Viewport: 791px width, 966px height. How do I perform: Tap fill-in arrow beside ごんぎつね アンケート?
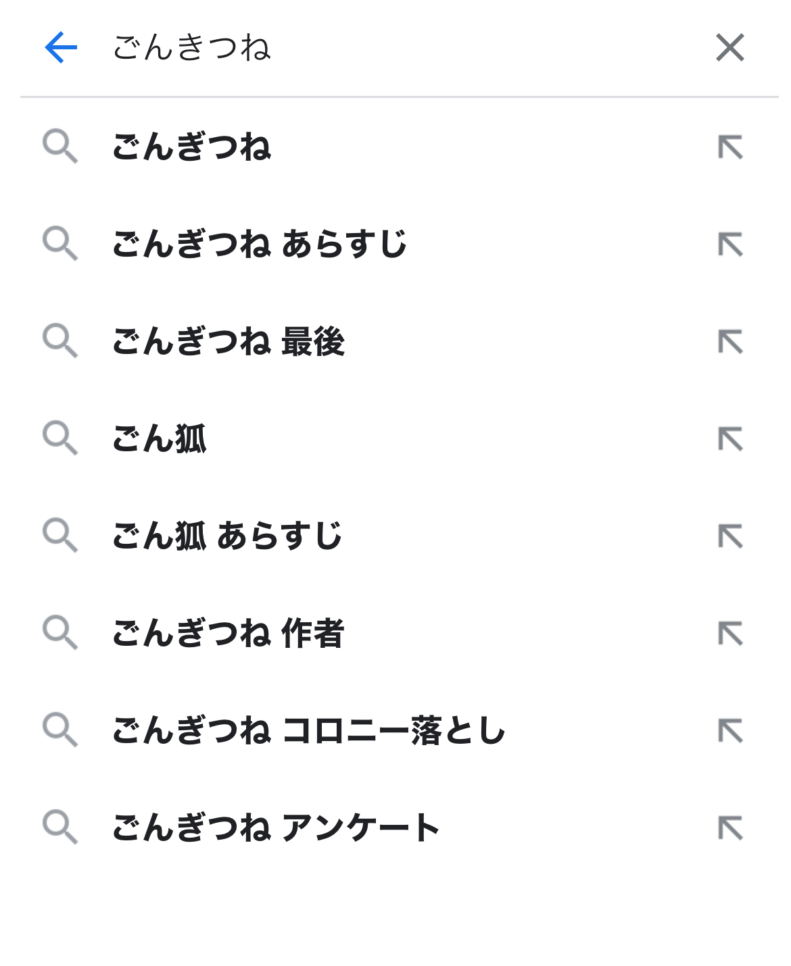click(x=730, y=828)
